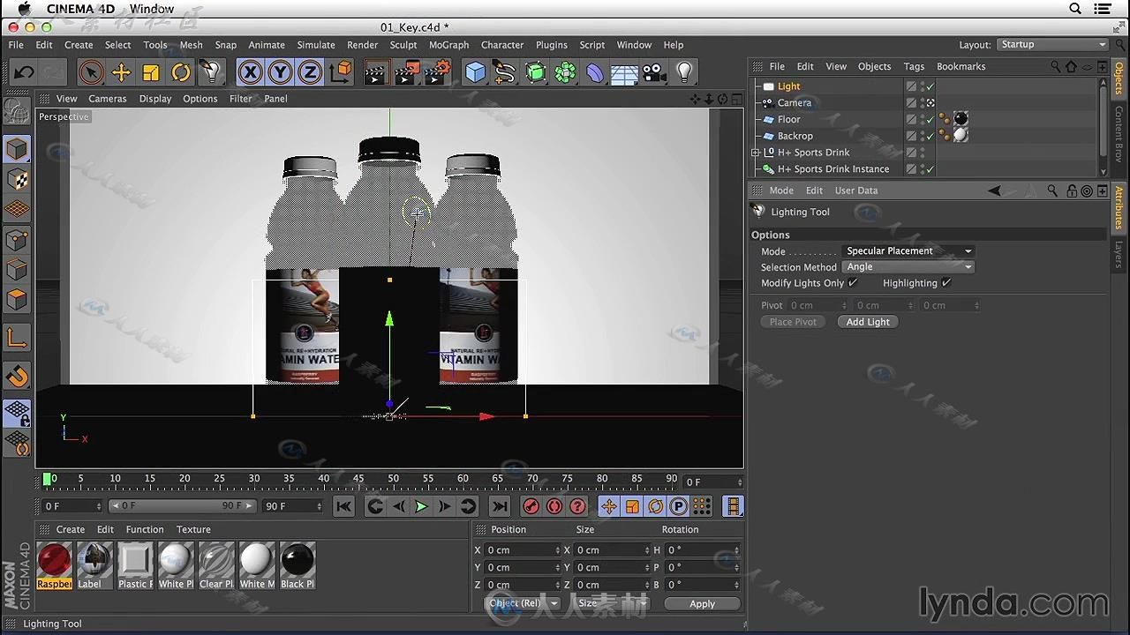1130x635 pixels.
Task: Toggle X axis lock
Action: pyautogui.click(x=251, y=72)
